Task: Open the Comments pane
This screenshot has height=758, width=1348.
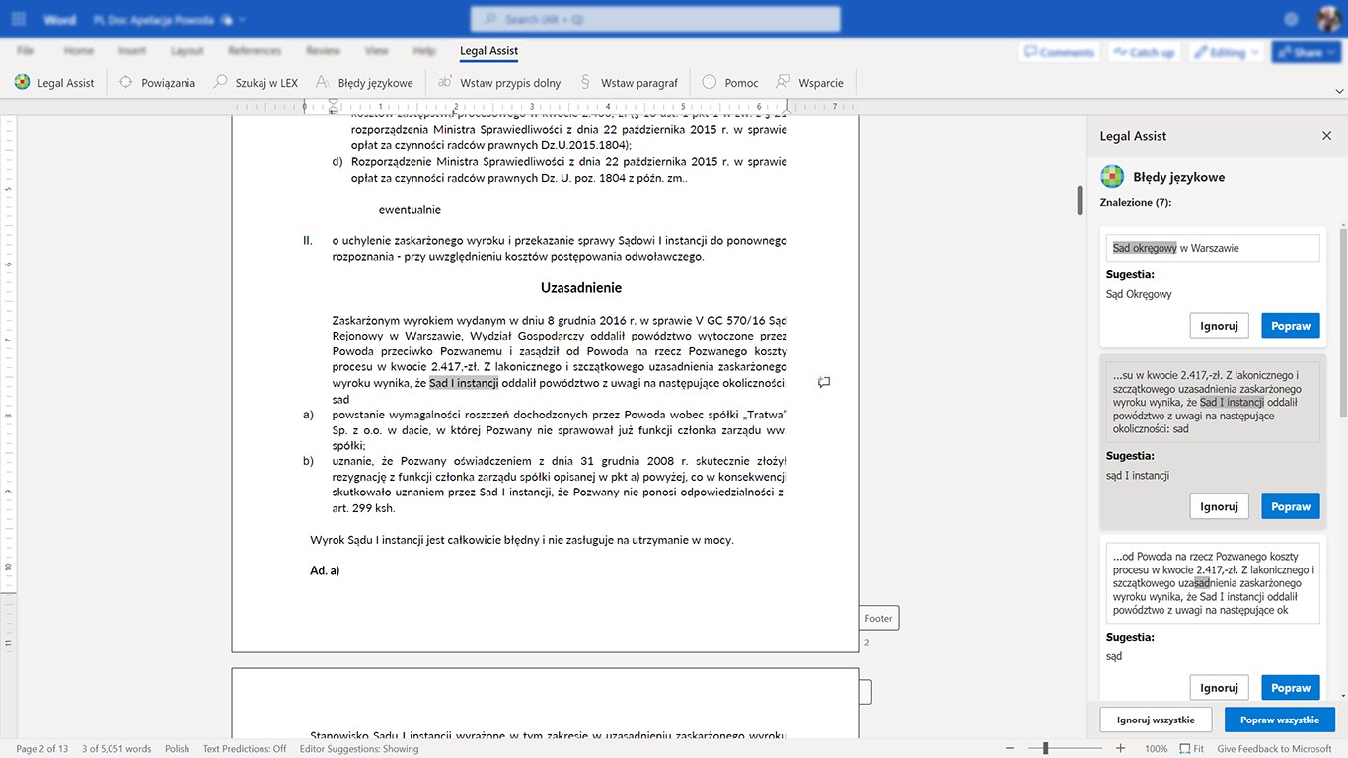Action: coord(1059,52)
